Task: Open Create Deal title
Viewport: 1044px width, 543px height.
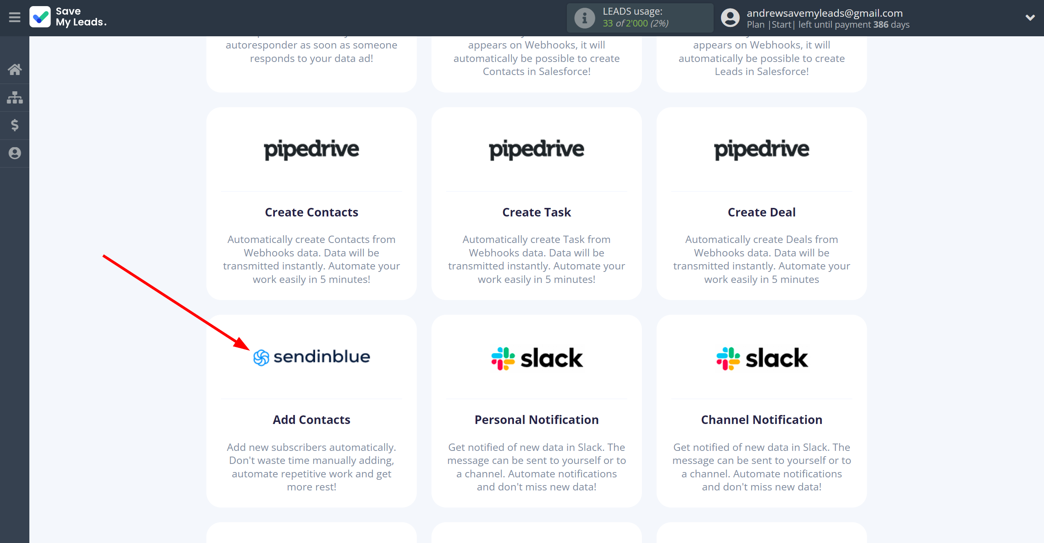Action: pyautogui.click(x=762, y=212)
